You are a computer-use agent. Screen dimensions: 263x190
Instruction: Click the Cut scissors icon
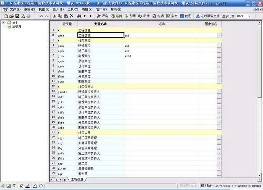click(x=54, y=16)
